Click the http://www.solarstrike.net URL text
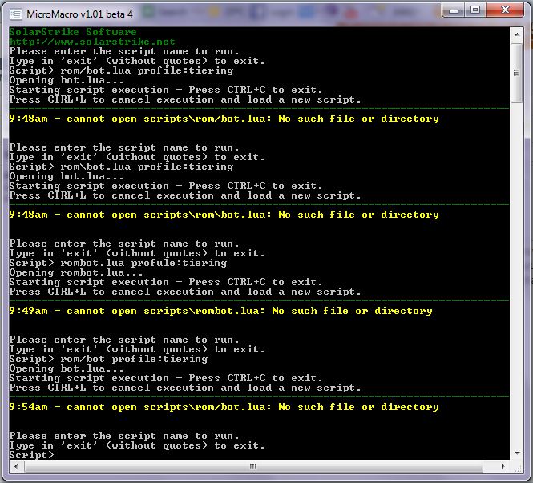 pyautogui.click(x=91, y=42)
